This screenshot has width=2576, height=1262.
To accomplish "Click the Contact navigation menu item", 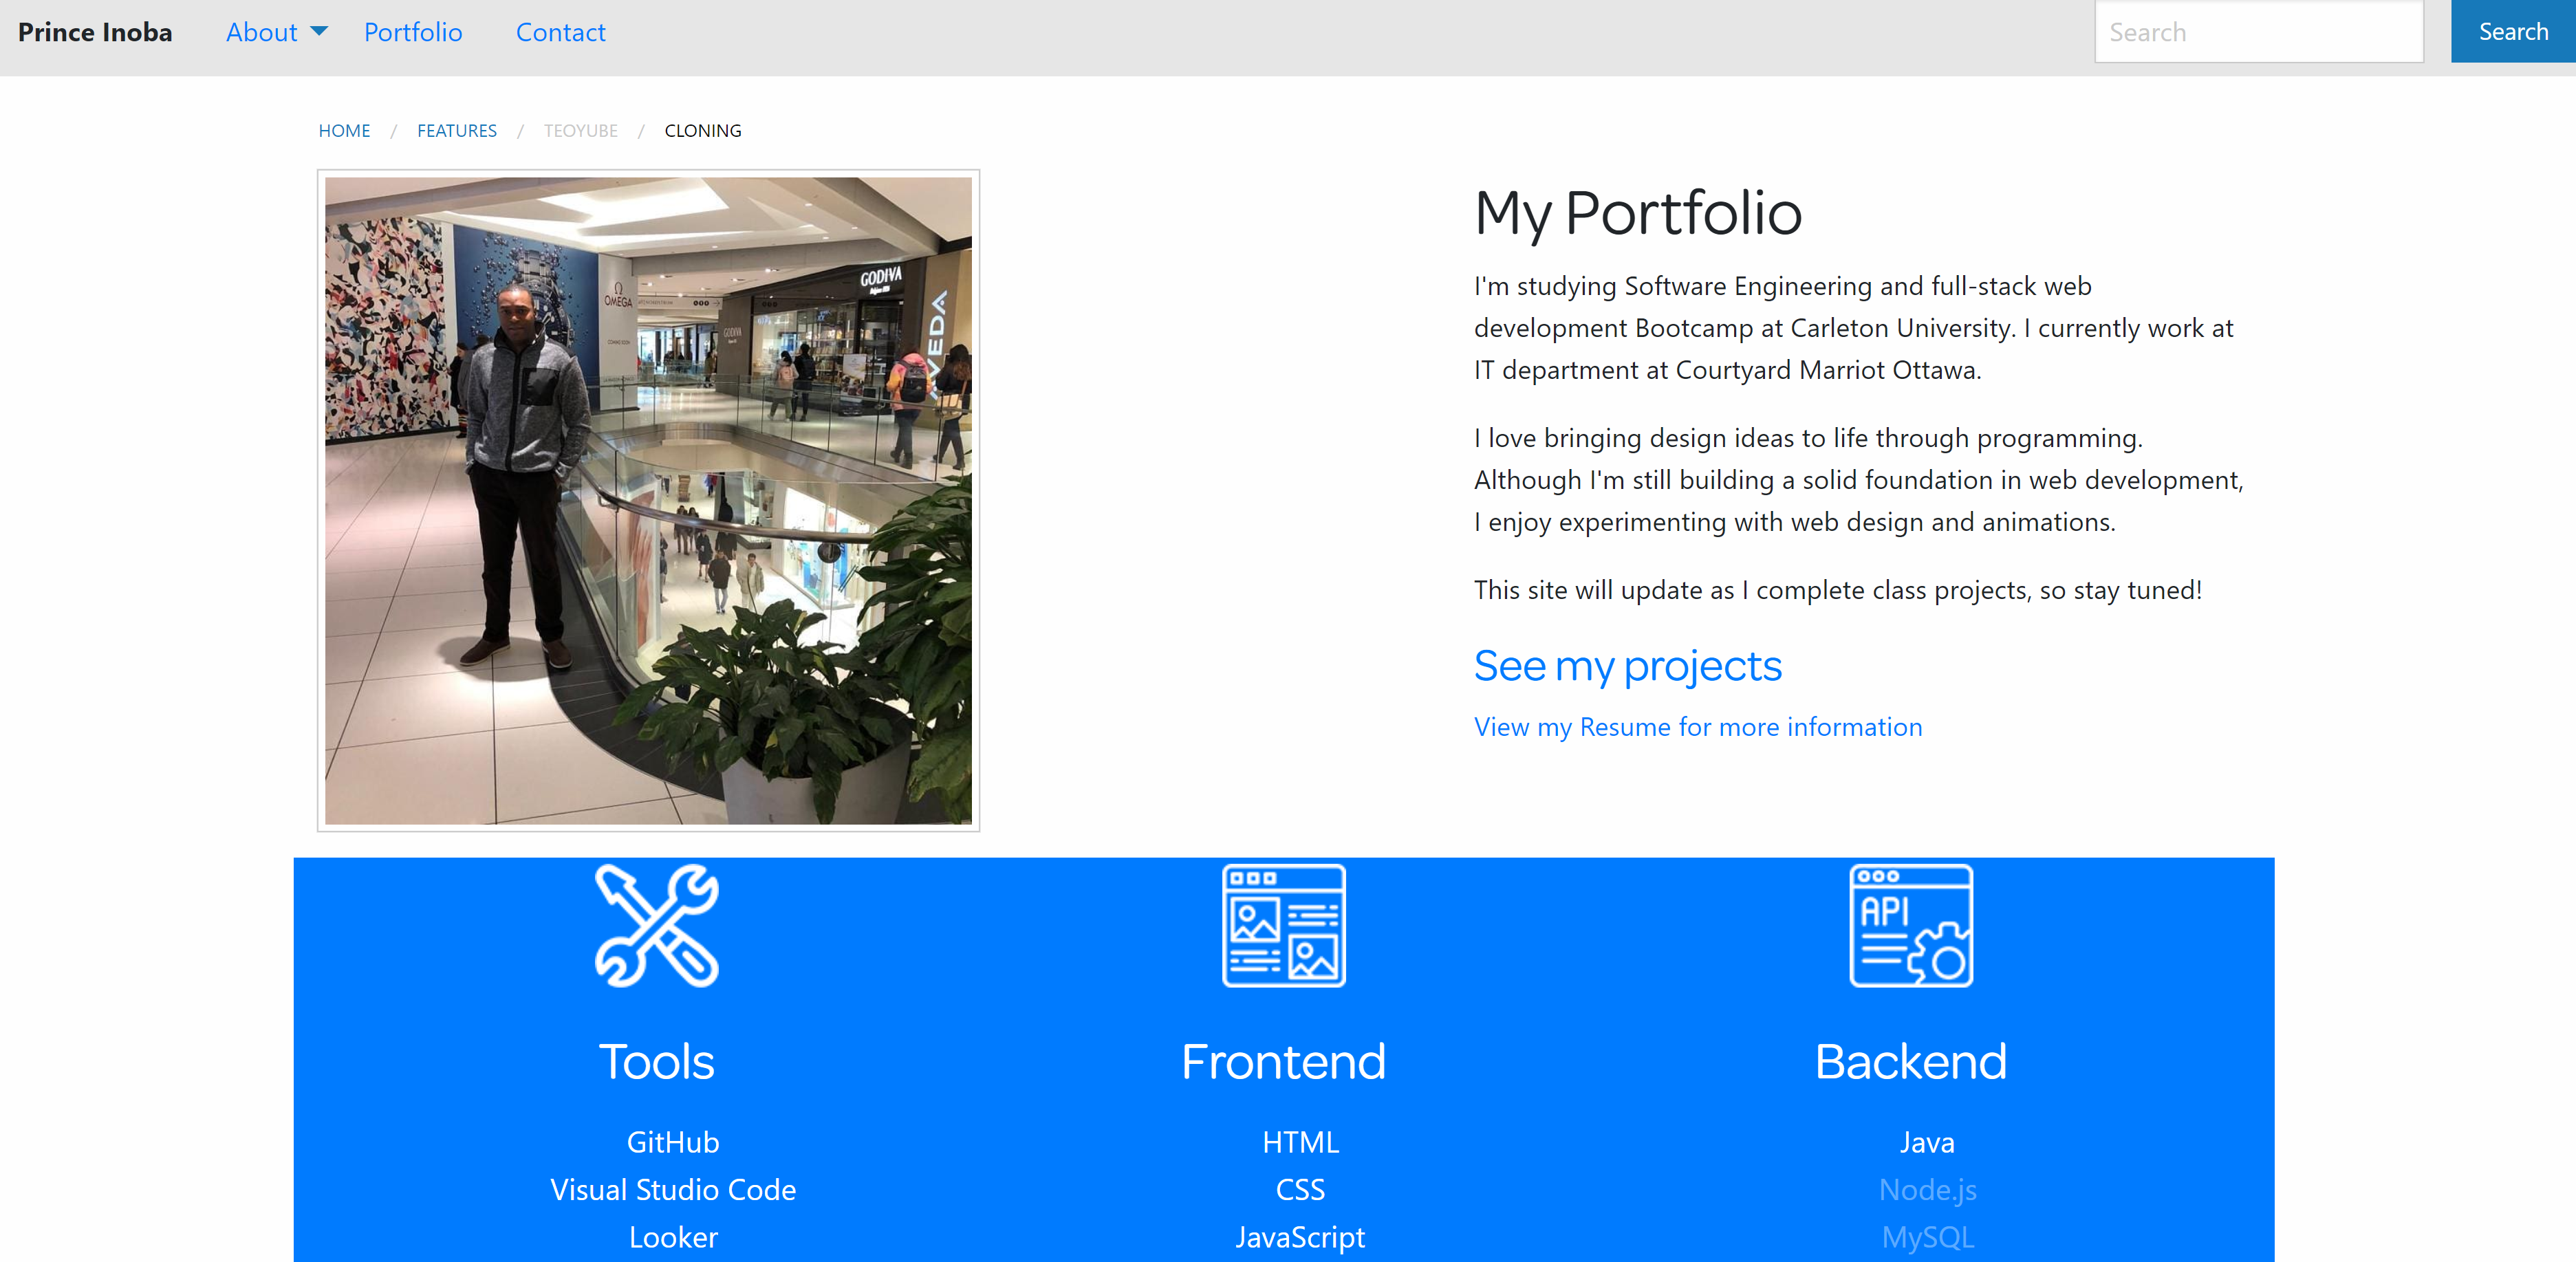I will (x=559, y=31).
